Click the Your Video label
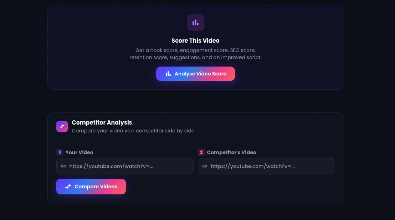The image size is (395, 220). (79, 152)
